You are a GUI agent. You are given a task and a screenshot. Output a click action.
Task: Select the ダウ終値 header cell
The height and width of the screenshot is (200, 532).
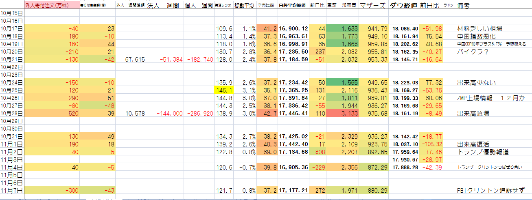403,6
